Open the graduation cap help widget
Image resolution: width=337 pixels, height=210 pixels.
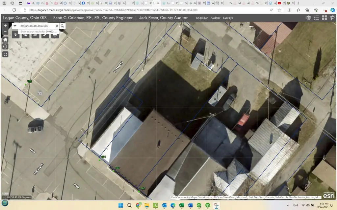click(x=332, y=18)
